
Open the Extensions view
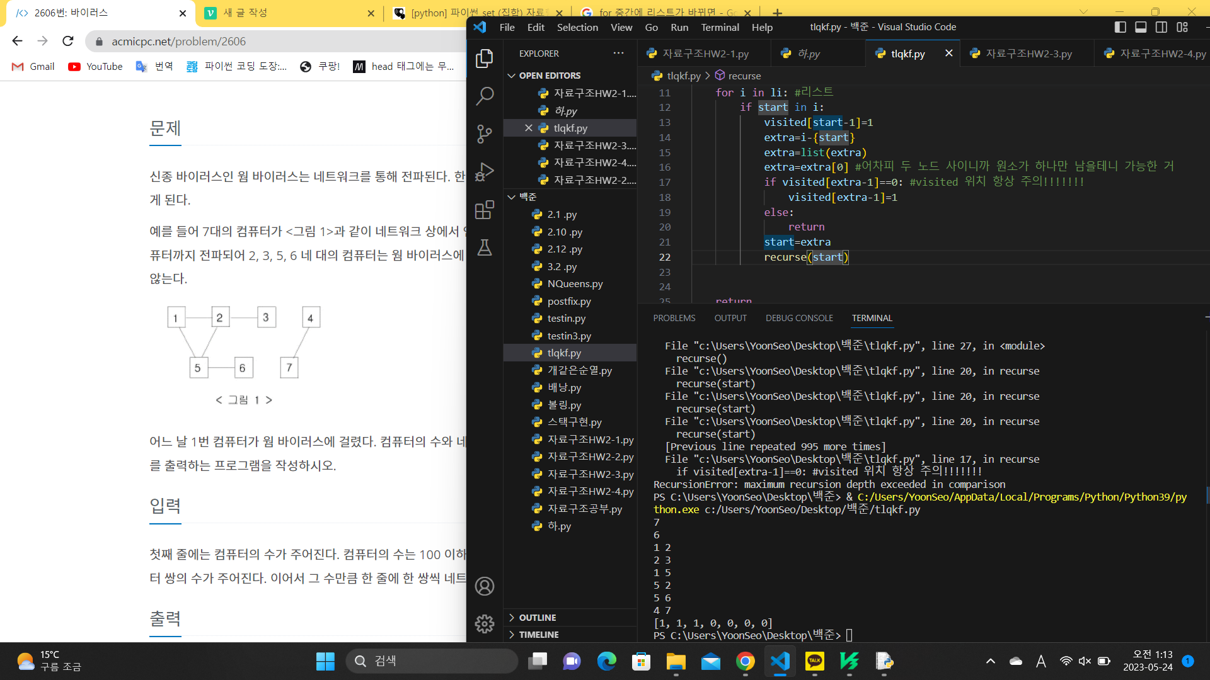(x=484, y=210)
